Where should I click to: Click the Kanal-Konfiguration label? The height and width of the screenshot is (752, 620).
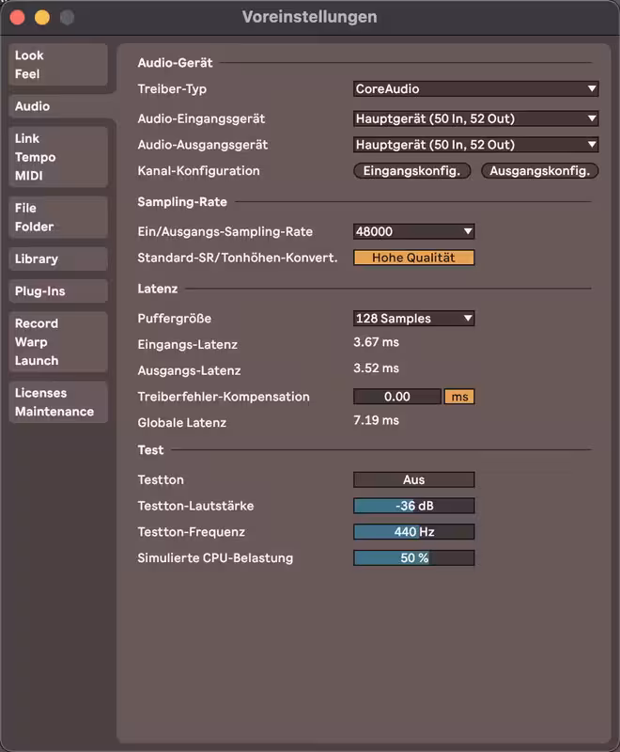pos(198,171)
